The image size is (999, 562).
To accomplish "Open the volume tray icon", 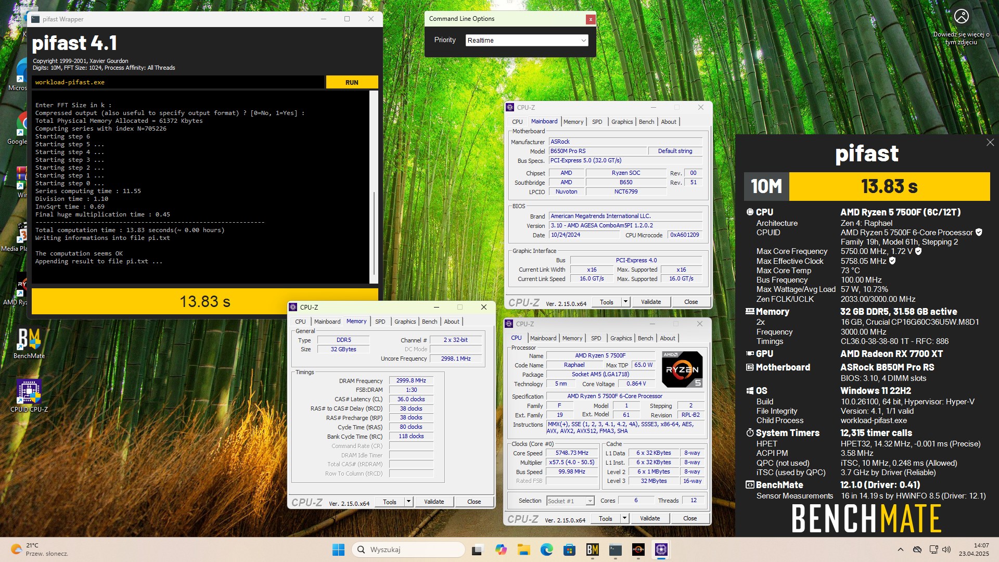I will tap(946, 550).
